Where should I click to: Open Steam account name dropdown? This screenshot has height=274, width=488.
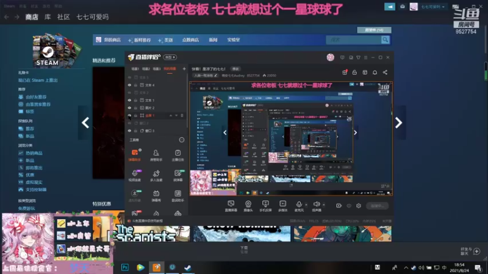pos(433,7)
